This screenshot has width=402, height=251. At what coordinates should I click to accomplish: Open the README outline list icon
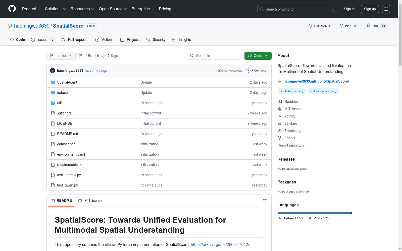click(265, 201)
